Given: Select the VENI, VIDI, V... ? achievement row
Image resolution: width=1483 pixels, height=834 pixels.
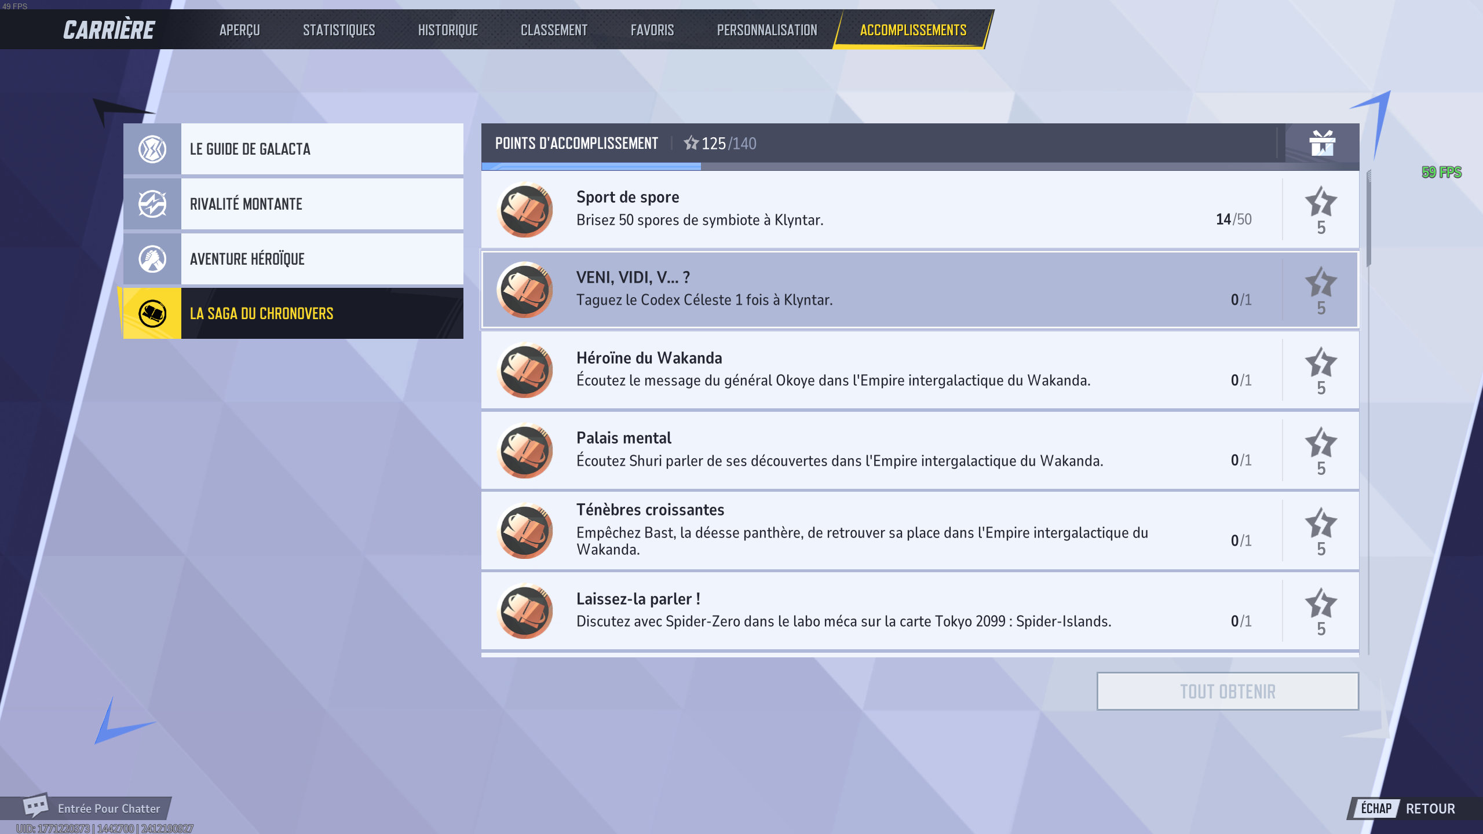Looking at the screenshot, I should pyautogui.click(x=920, y=290).
